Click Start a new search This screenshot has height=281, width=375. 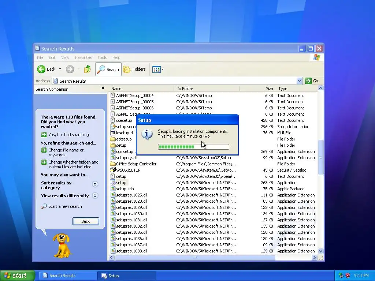[62, 206]
